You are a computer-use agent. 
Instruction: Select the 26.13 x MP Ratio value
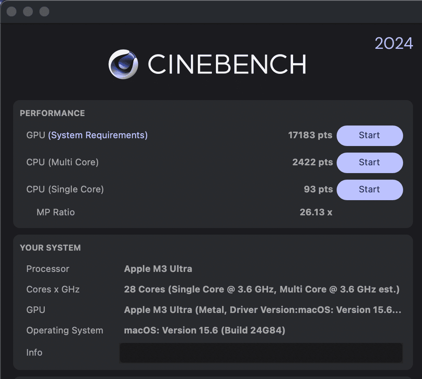(x=316, y=212)
